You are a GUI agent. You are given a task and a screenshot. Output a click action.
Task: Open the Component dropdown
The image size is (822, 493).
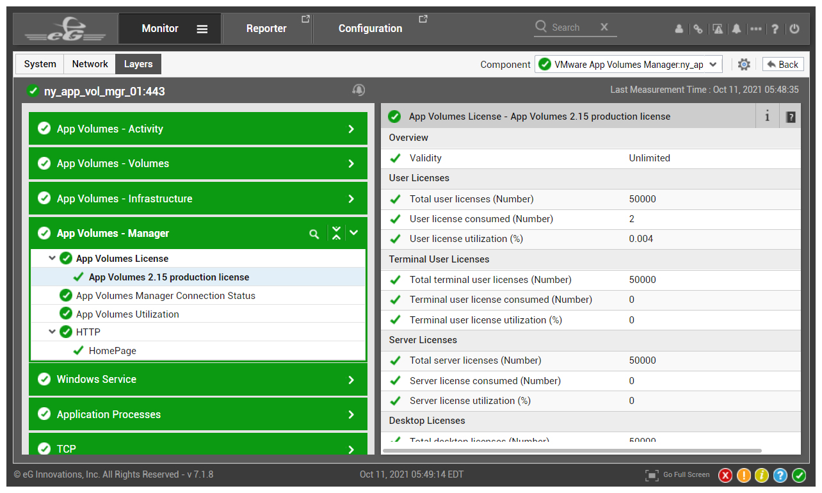629,65
